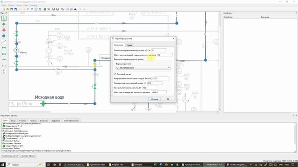Choose the diagonal line pipe tool
This screenshot has height=167, width=298.
coord(4,42)
